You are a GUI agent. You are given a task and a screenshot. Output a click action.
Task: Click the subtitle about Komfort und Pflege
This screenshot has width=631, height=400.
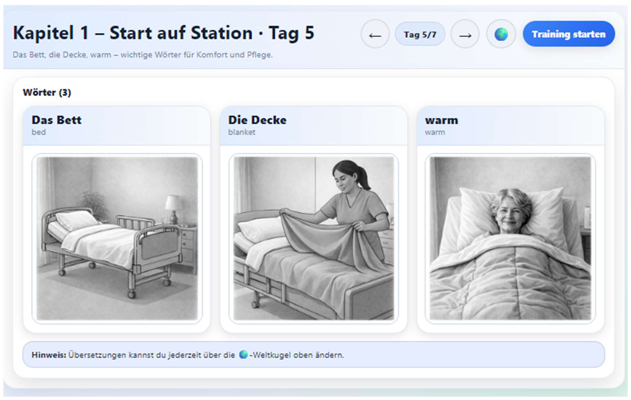142,55
